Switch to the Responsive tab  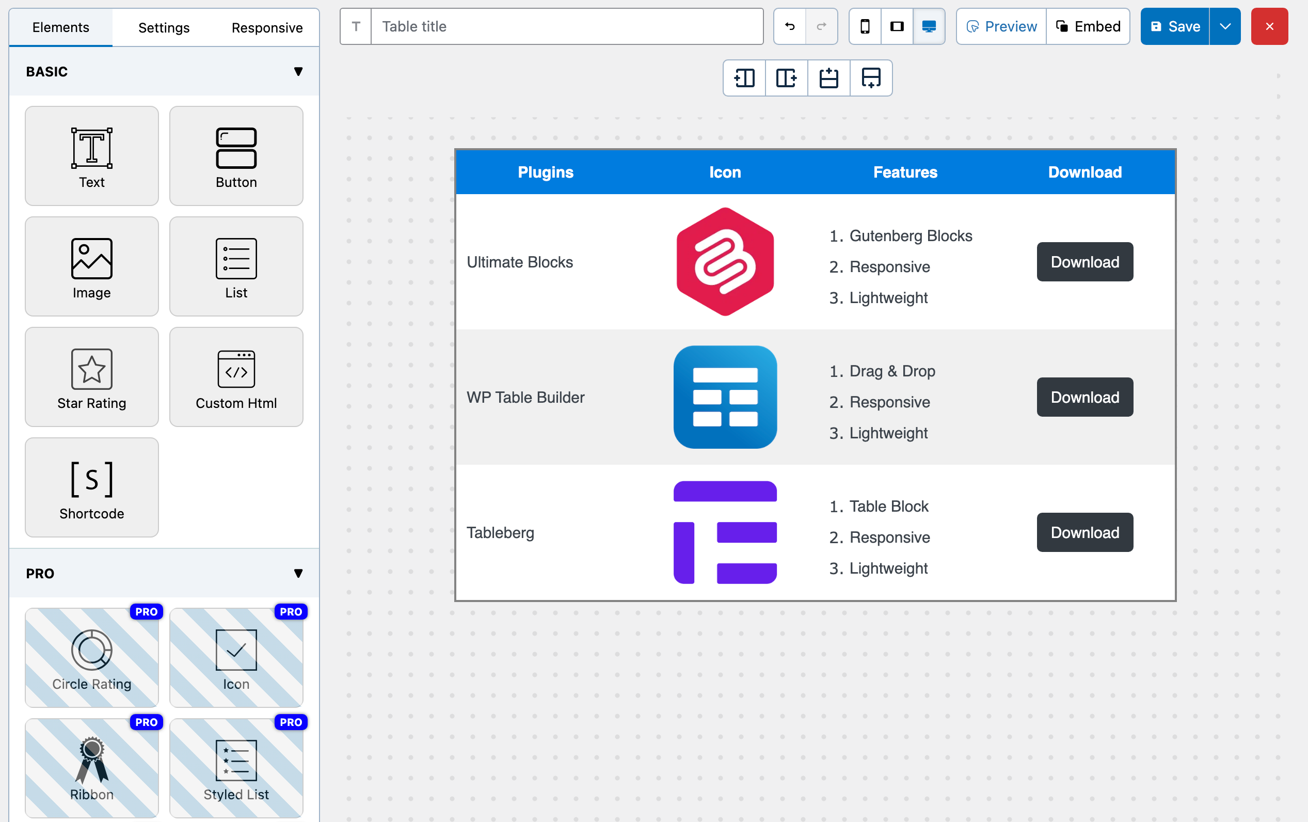pyautogui.click(x=267, y=27)
